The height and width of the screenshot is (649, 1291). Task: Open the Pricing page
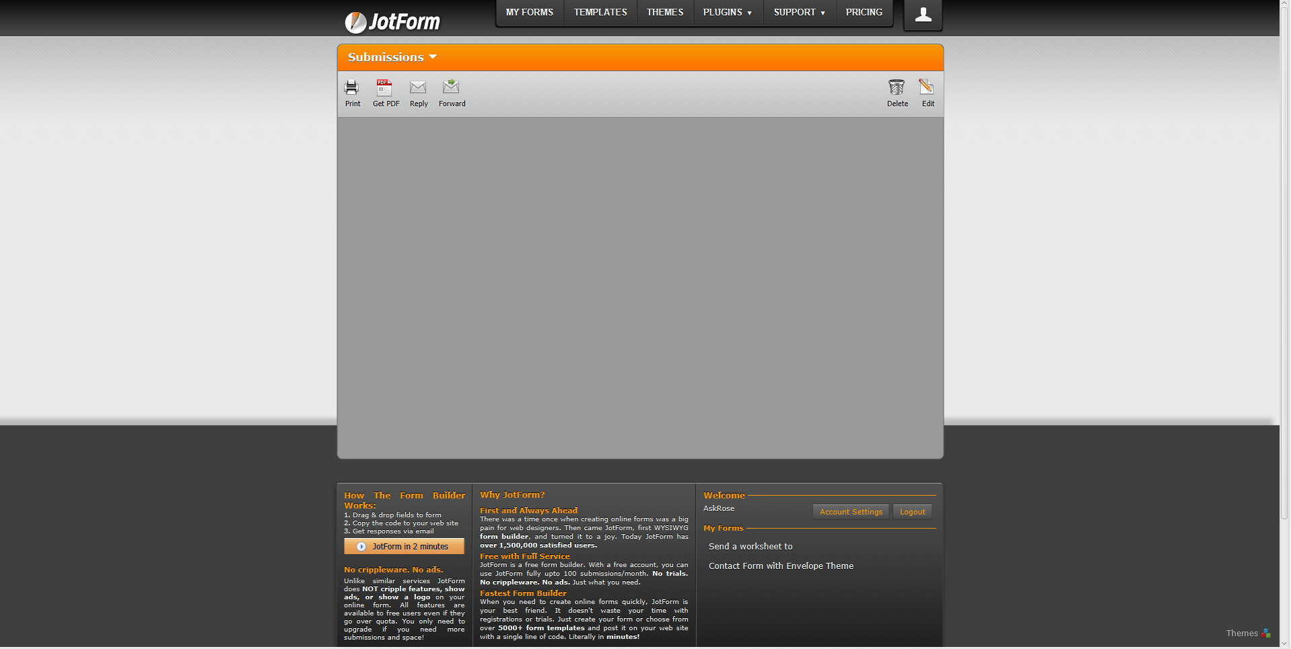864,13
